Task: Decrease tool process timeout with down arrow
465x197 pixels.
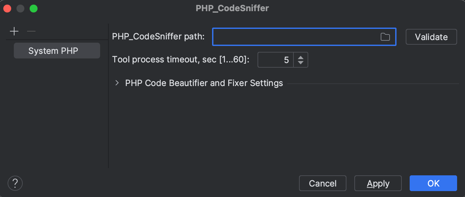Action: [300, 63]
